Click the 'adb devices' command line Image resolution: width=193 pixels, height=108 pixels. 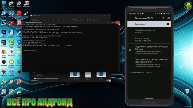pyautogui.click(x=33, y=41)
